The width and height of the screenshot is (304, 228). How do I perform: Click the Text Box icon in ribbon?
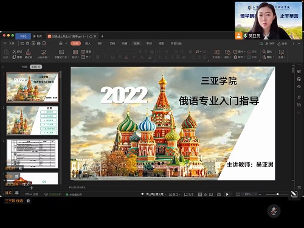[x=217, y=52]
